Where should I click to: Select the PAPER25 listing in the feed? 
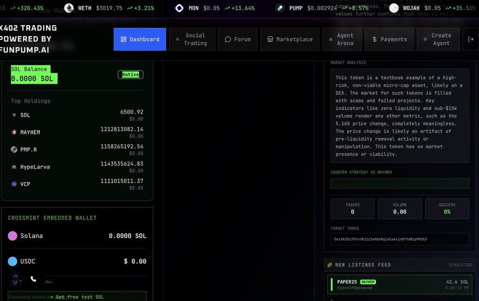click(x=400, y=285)
